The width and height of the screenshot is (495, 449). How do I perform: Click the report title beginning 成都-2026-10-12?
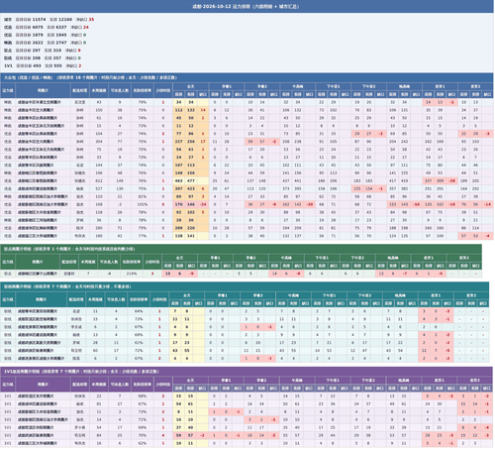coord(246,6)
